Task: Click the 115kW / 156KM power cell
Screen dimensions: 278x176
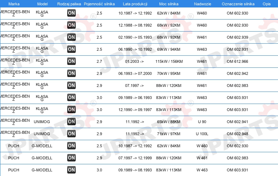Action: 169,61
